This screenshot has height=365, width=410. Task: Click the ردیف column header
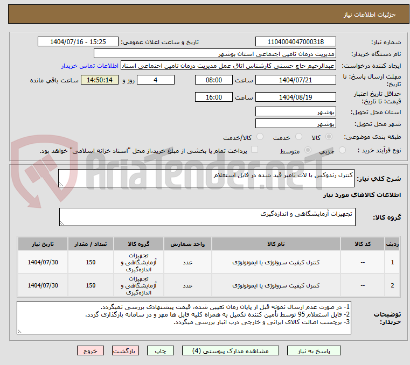[x=392, y=244]
